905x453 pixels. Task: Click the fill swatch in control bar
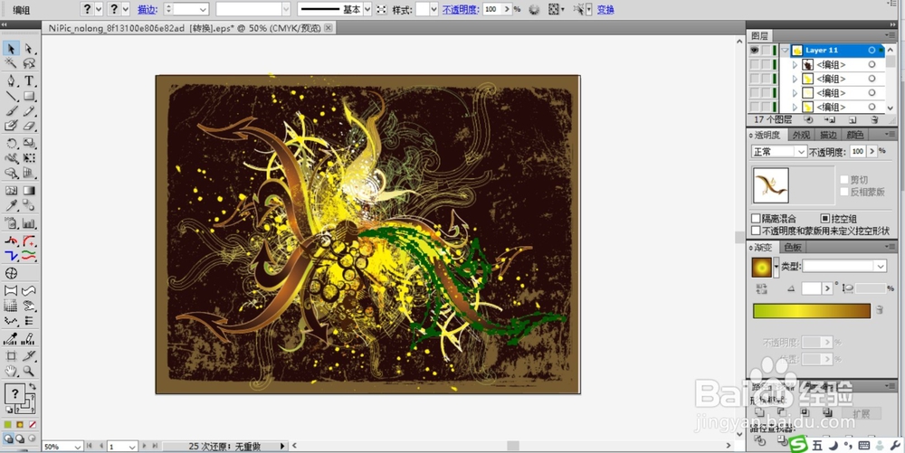86,9
